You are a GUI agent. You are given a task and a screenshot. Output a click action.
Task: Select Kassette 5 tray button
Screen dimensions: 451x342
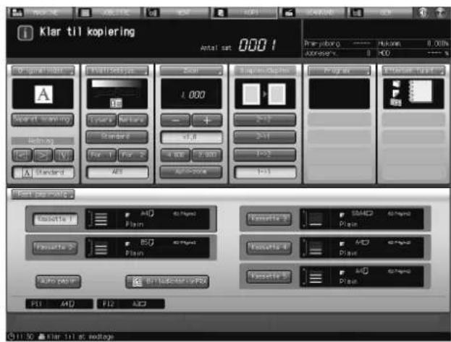pos(269,276)
